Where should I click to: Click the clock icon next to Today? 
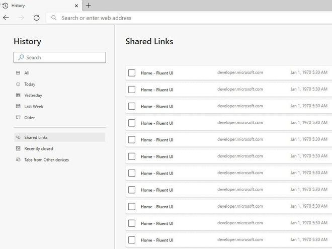coord(18,84)
